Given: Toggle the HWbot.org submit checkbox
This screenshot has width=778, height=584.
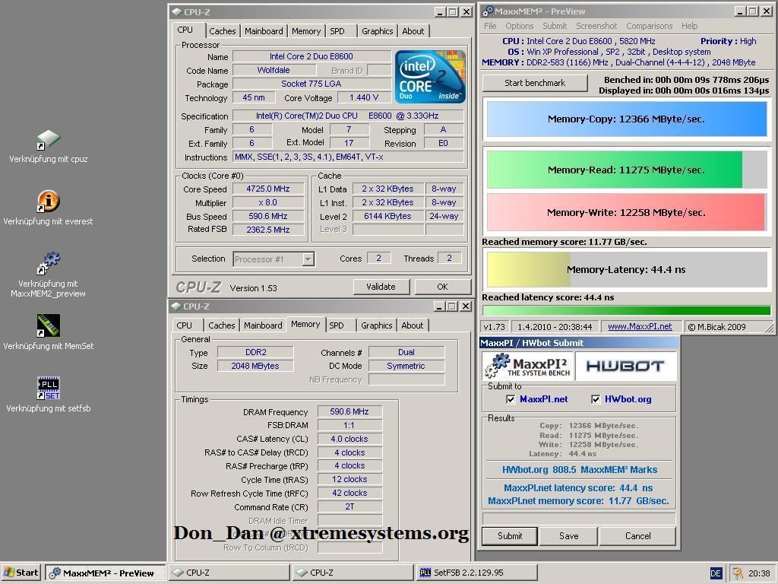Looking at the screenshot, I should pos(596,399).
